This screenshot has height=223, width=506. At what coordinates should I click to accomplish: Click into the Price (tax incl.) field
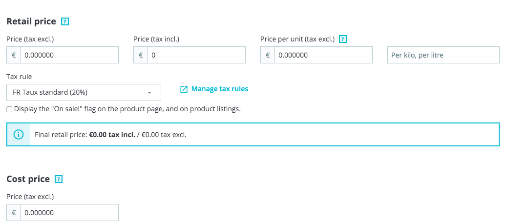[x=196, y=55]
